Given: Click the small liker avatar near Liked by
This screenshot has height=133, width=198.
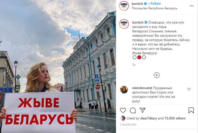Looking at the screenshot, I should (123, 118).
